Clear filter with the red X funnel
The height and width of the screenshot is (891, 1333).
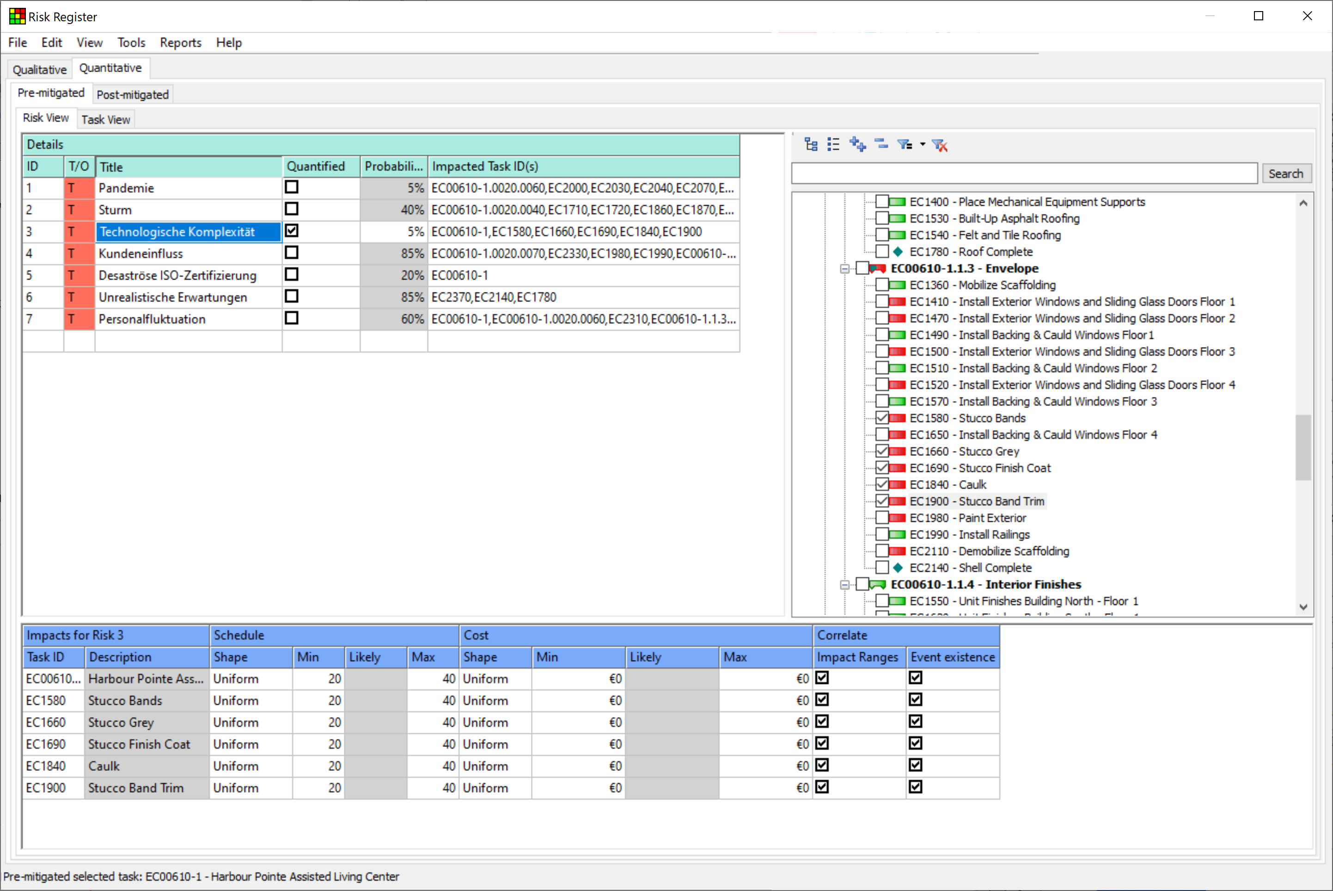coord(941,146)
